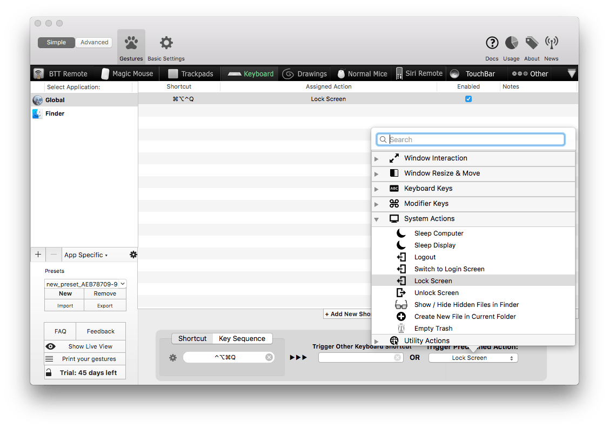Switch to Advanced mode
The width and height of the screenshot is (609, 428).
point(95,42)
